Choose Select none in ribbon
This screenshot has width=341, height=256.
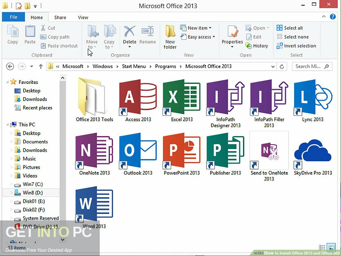coord(292,37)
